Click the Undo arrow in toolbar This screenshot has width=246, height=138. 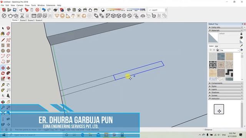click(x=44, y=10)
